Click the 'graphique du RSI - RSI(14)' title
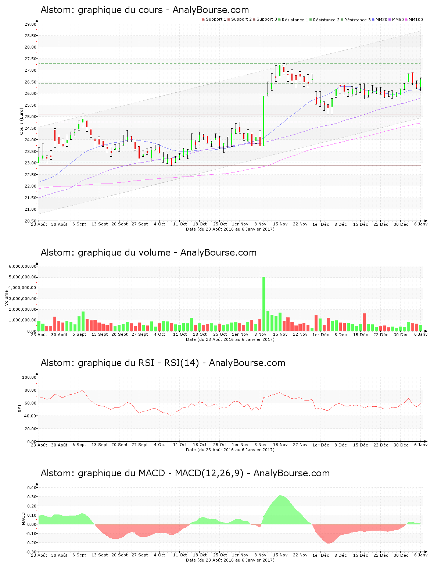441x570 pixels. tap(139, 363)
